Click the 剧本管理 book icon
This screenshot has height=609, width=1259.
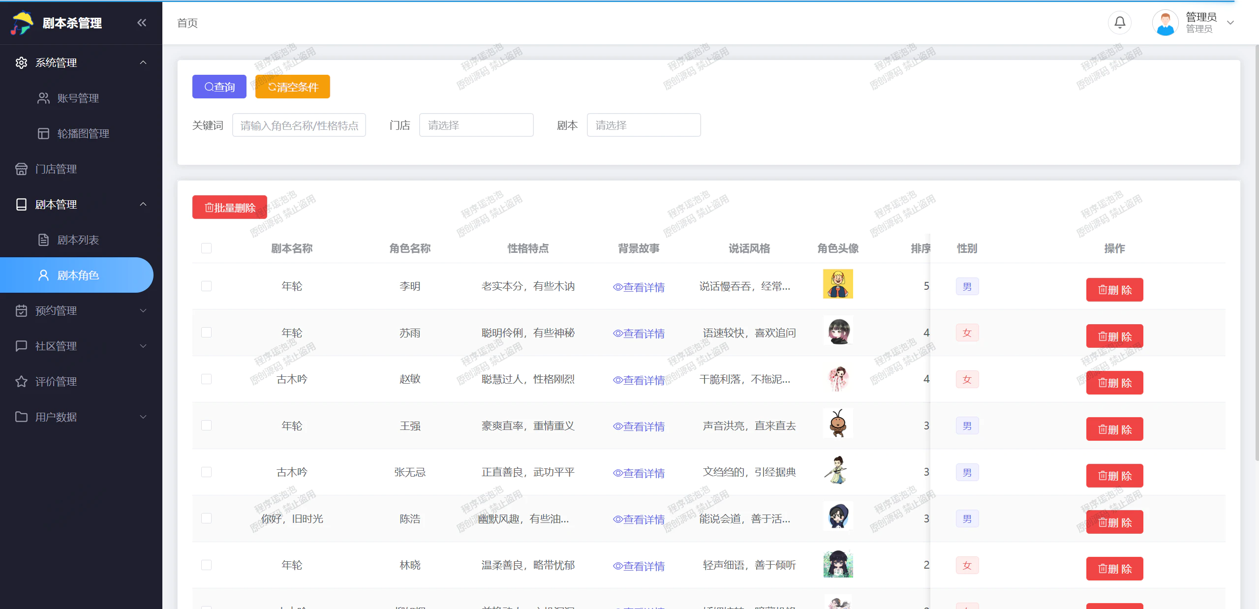pyautogui.click(x=21, y=204)
